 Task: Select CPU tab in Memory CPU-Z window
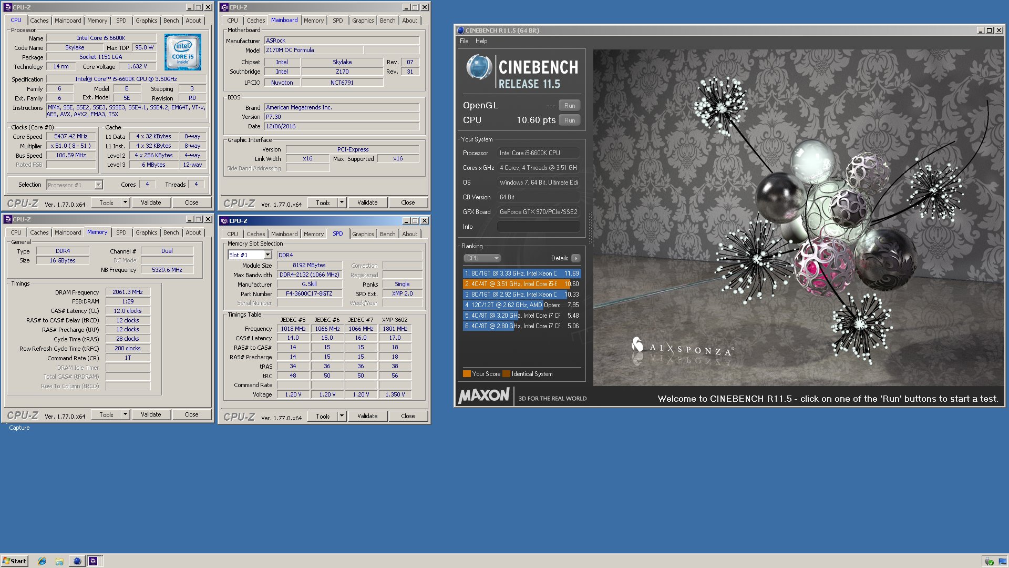[x=16, y=232]
